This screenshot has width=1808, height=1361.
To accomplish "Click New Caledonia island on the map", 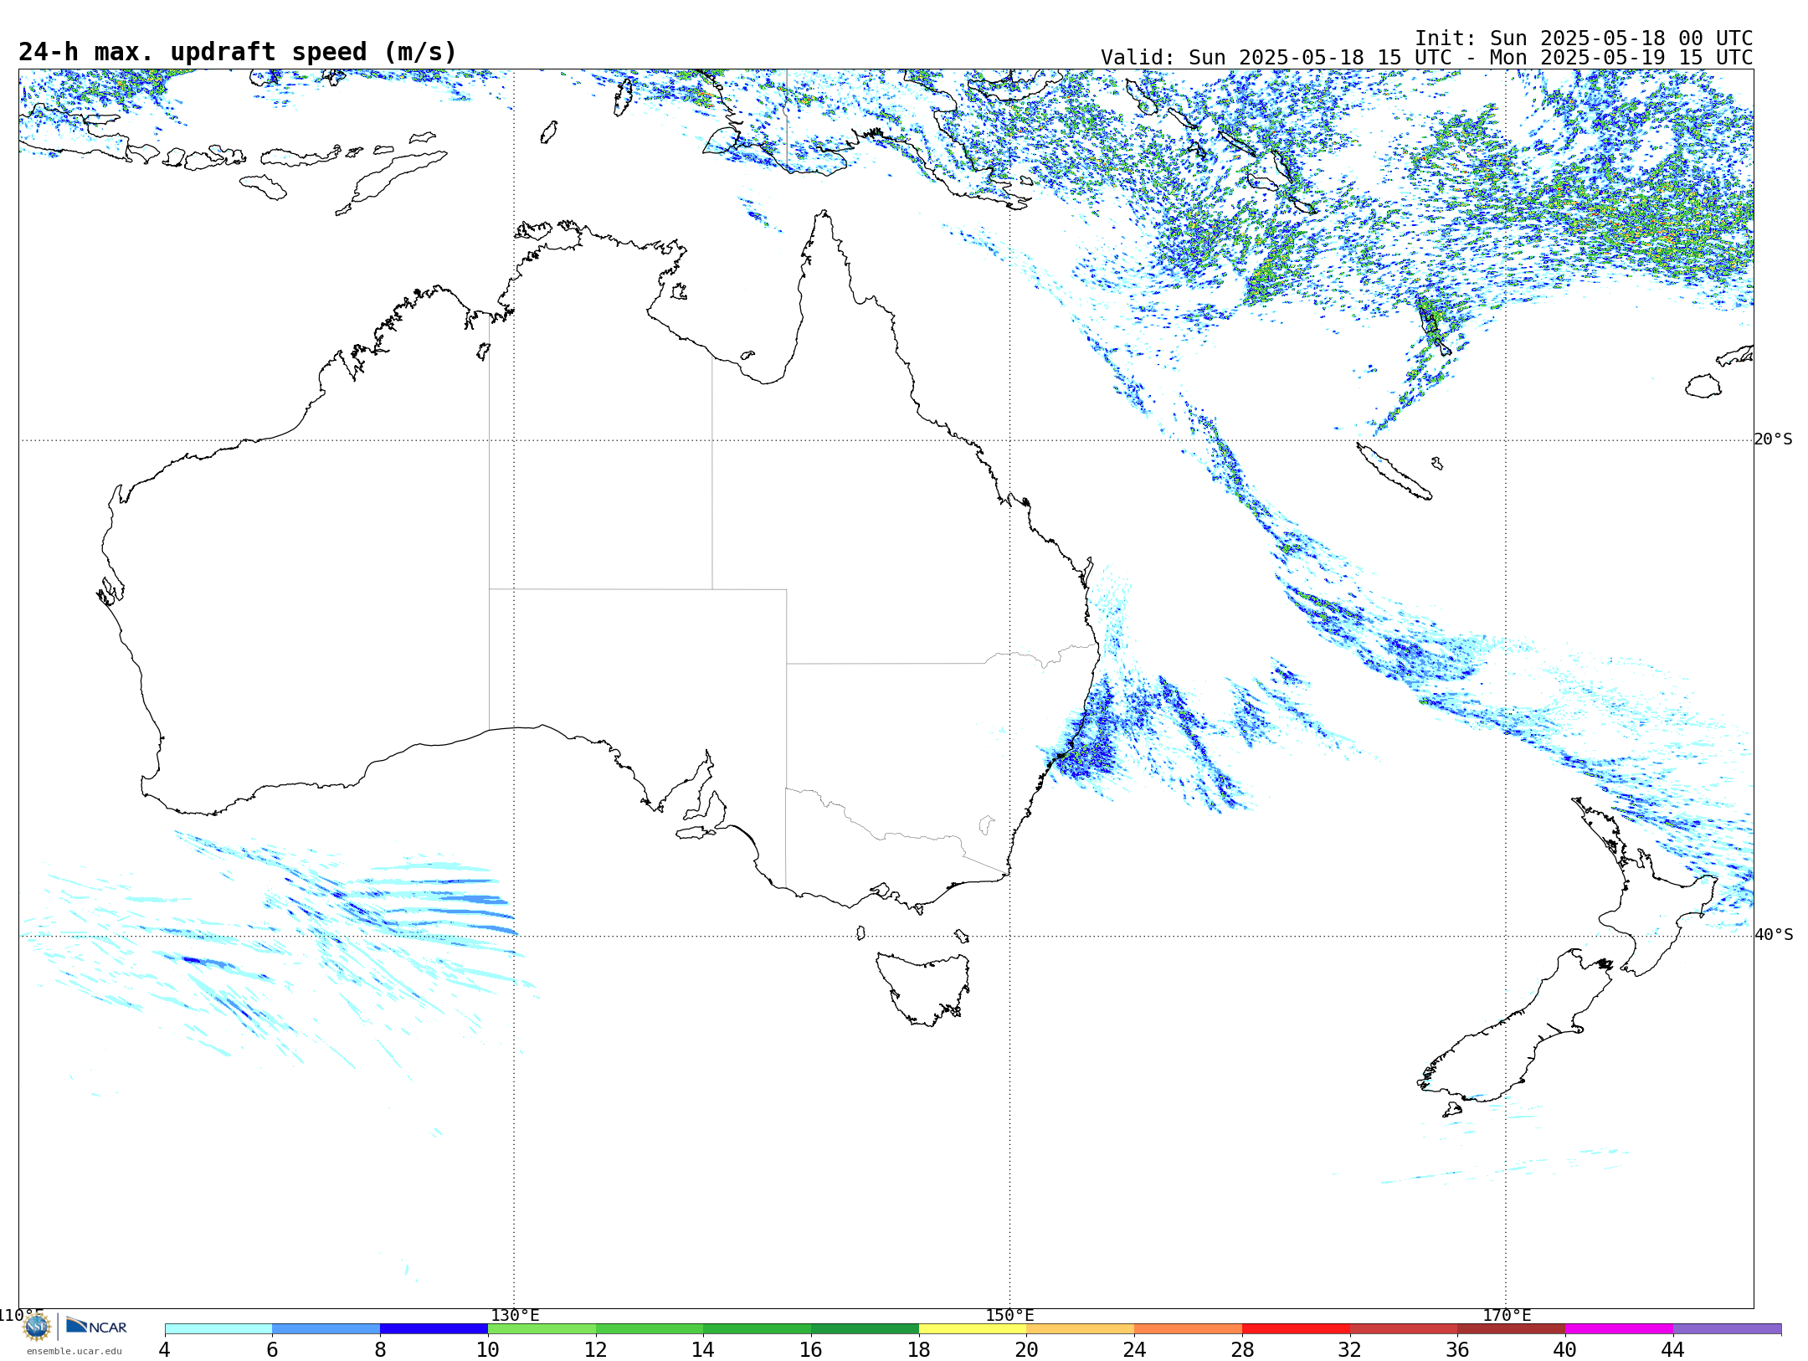I will pos(1394,471).
